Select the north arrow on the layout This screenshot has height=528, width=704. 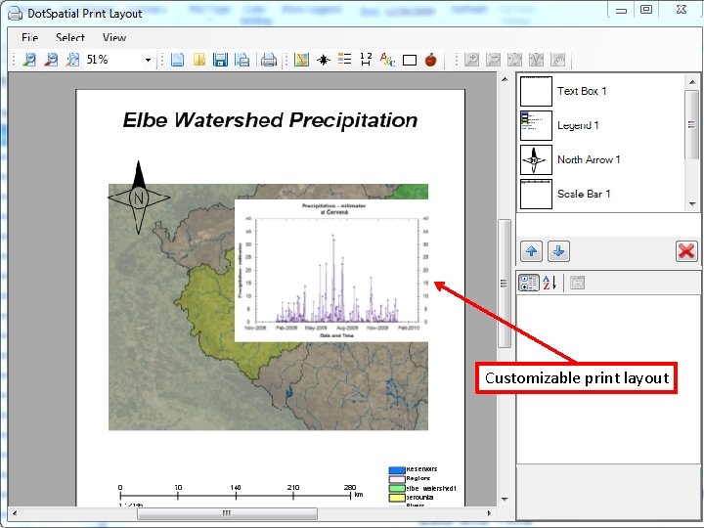pyautogui.click(x=139, y=198)
